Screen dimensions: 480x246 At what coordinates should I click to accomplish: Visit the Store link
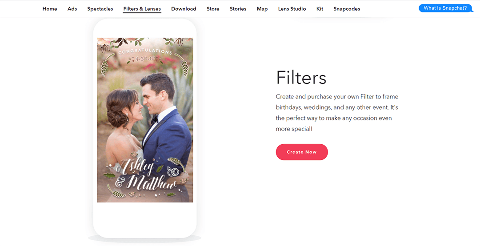(213, 9)
